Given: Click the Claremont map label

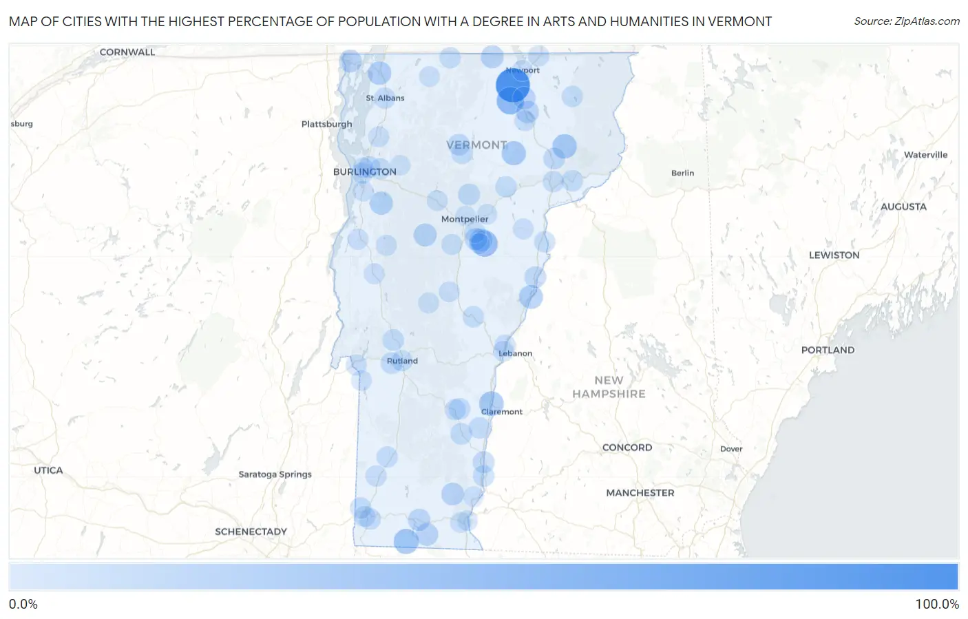Looking at the screenshot, I should tap(502, 412).
